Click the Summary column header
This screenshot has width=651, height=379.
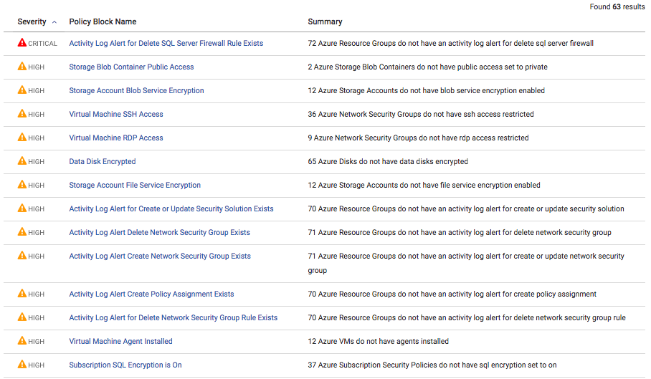(x=325, y=22)
